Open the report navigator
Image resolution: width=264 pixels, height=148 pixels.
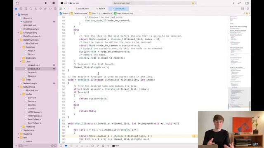55,9
